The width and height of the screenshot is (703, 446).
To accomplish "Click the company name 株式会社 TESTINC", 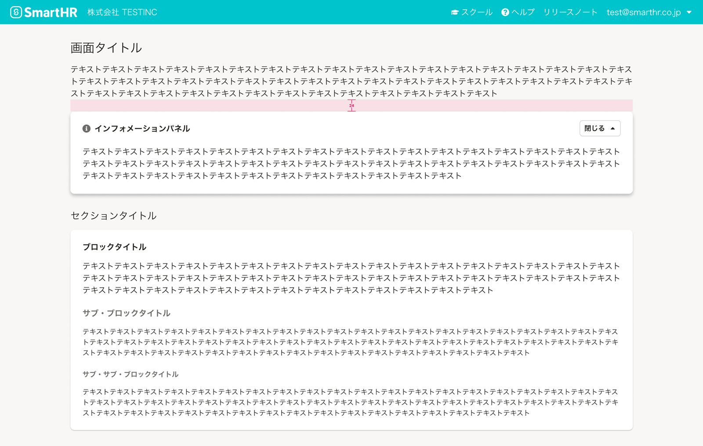I will [122, 12].
